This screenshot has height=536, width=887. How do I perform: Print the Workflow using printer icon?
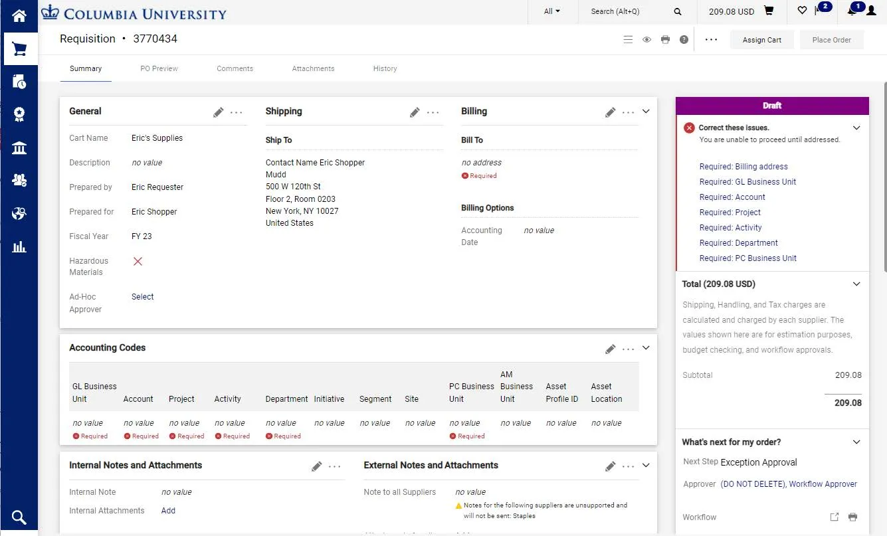point(853,517)
